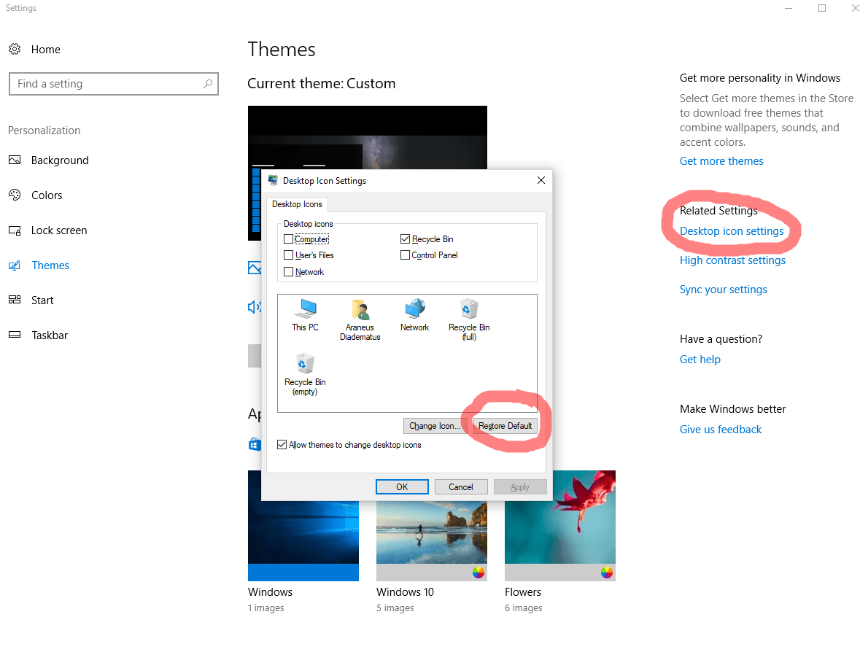
Task: Open the Desktop icon settings link
Action: [732, 231]
